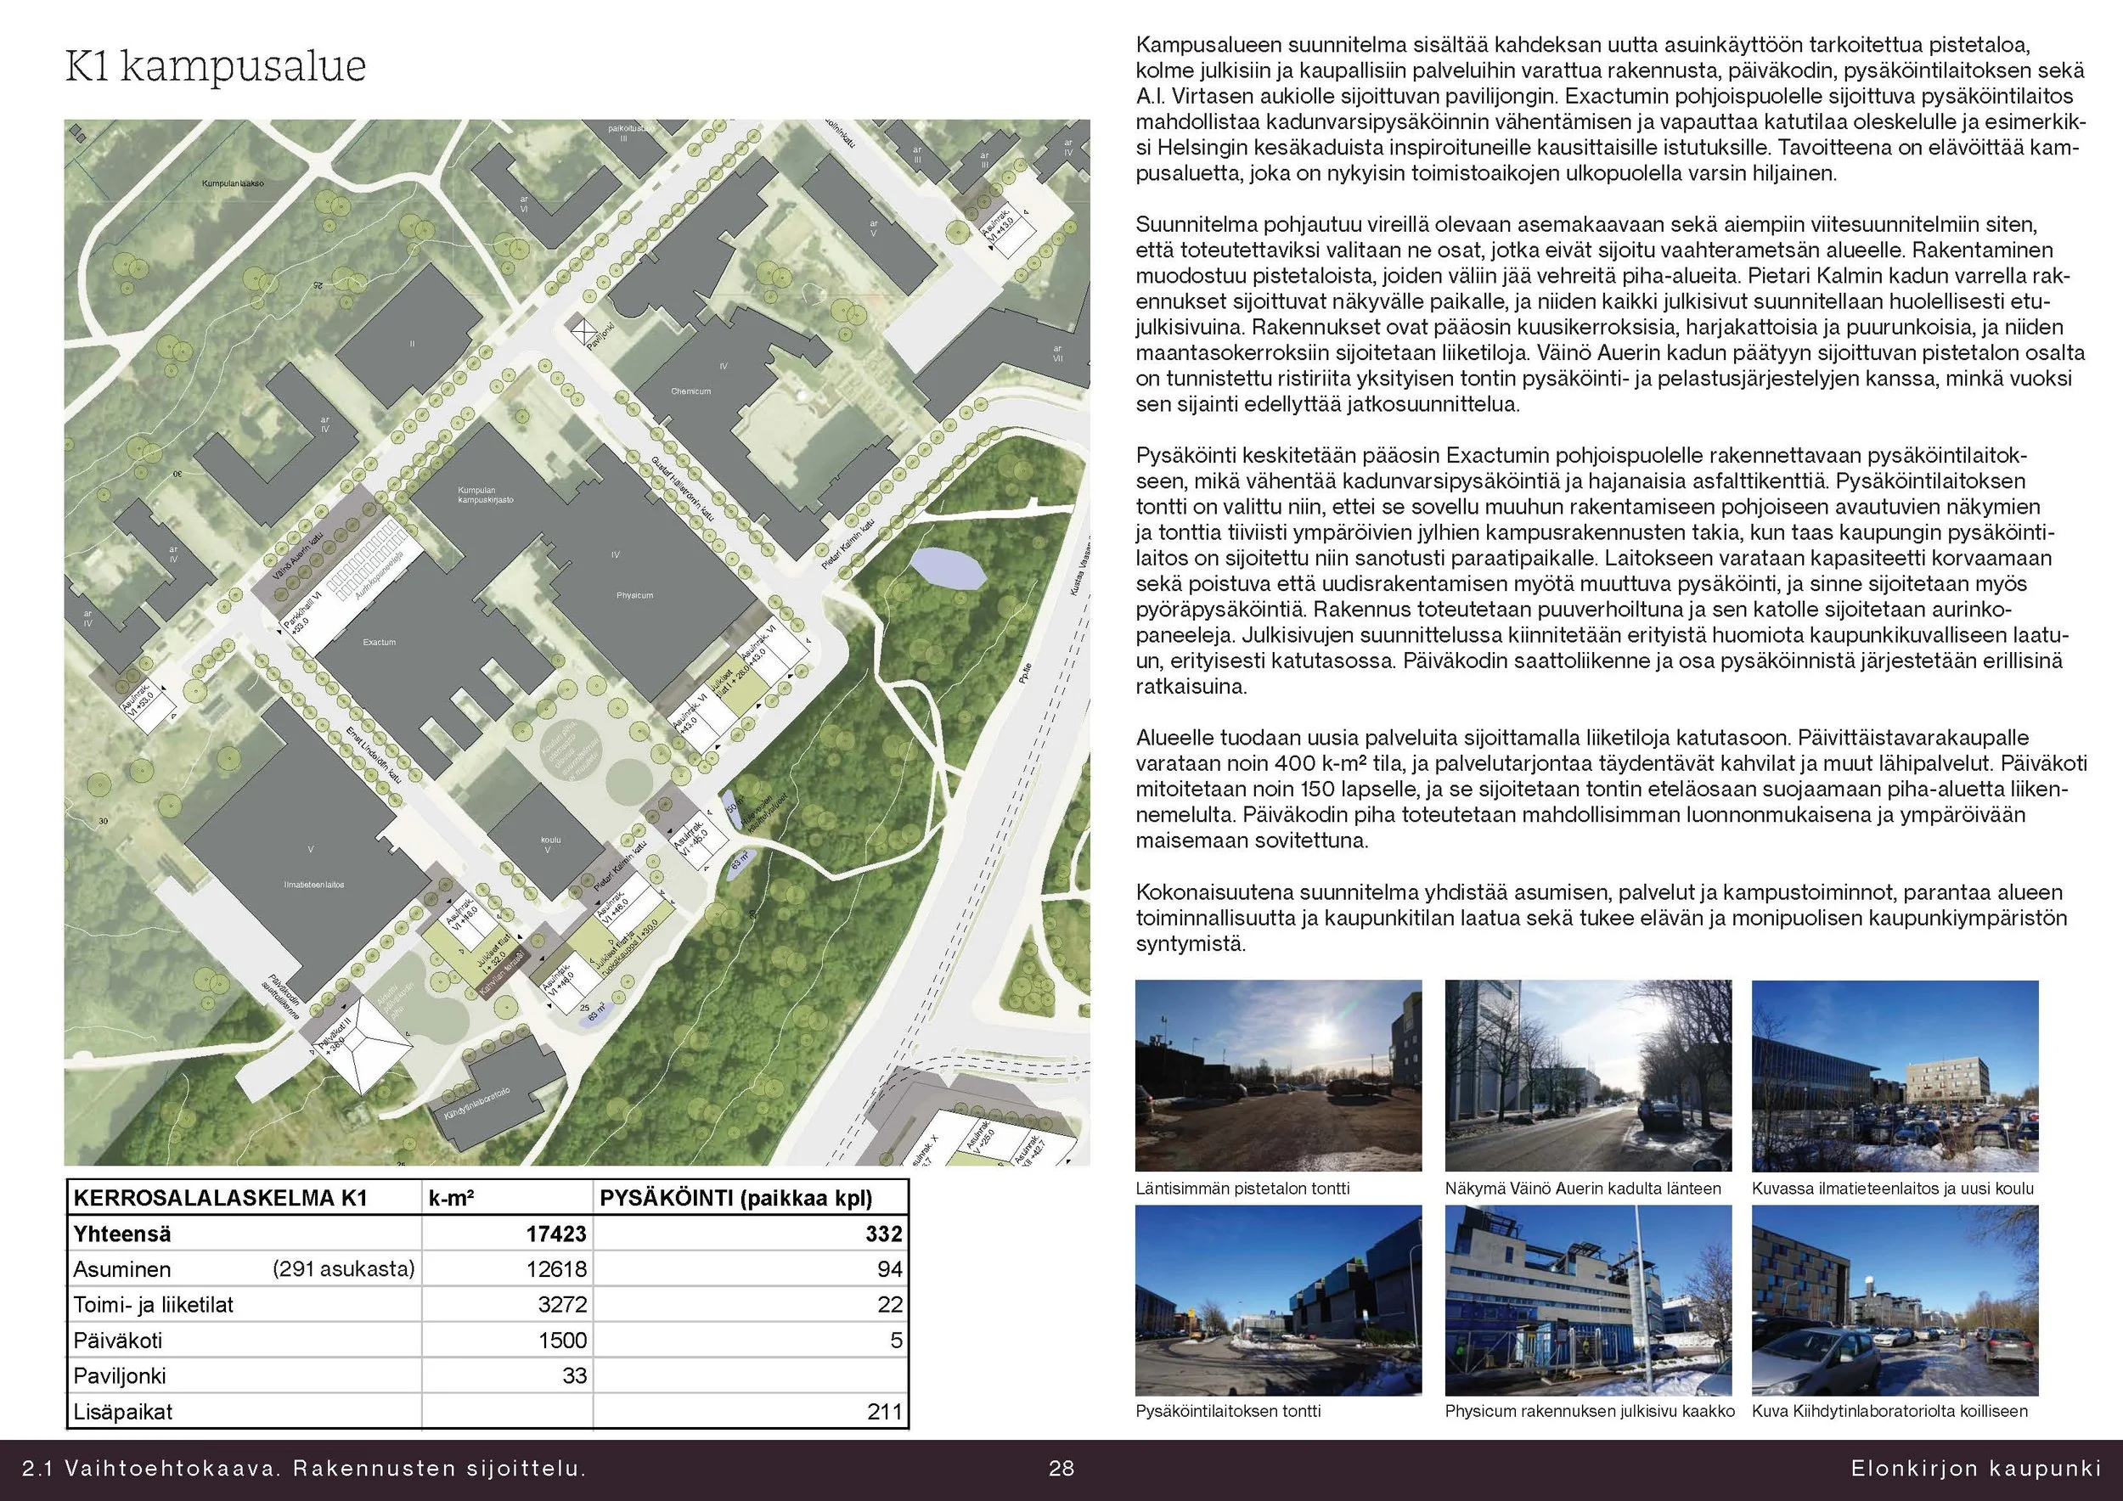The width and height of the screenshot is (2123, 1501).
Task: Click the 'Ilmatieteenlaitos' building label on the map
Action: [x=314, y=885]
